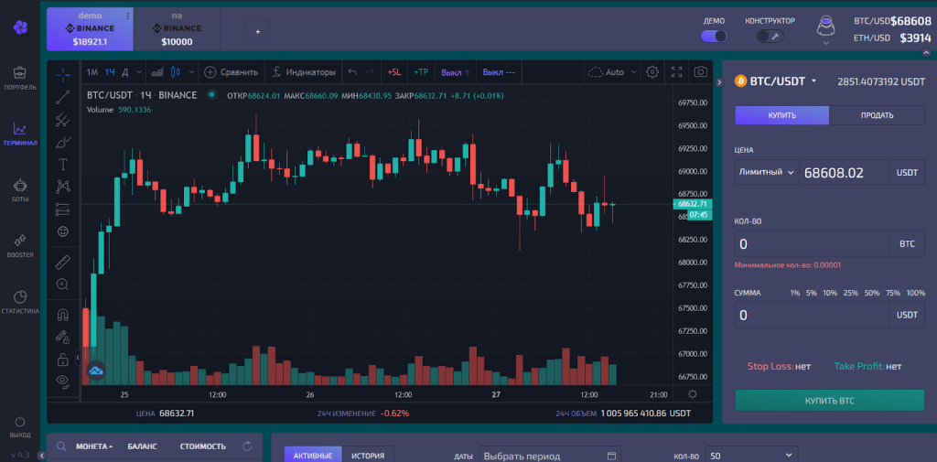Select the 25% amount preset
The height and width of the screenshot is (462, 937).
[x=850, y=293]
